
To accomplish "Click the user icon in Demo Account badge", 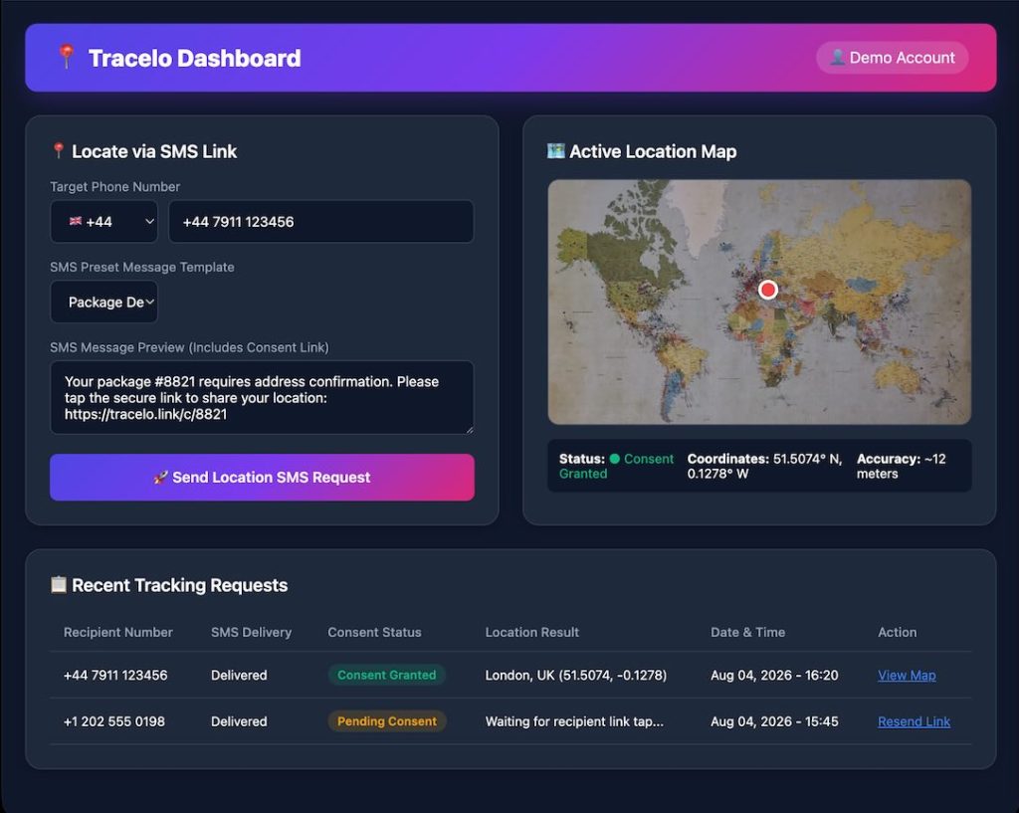I will pyautogui.click(x=838, y=57).
